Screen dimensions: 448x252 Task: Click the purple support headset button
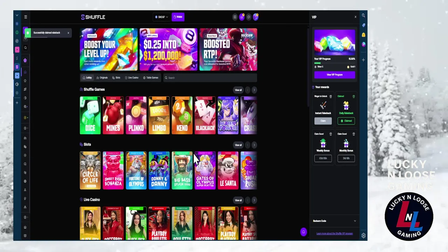(303, 232)
